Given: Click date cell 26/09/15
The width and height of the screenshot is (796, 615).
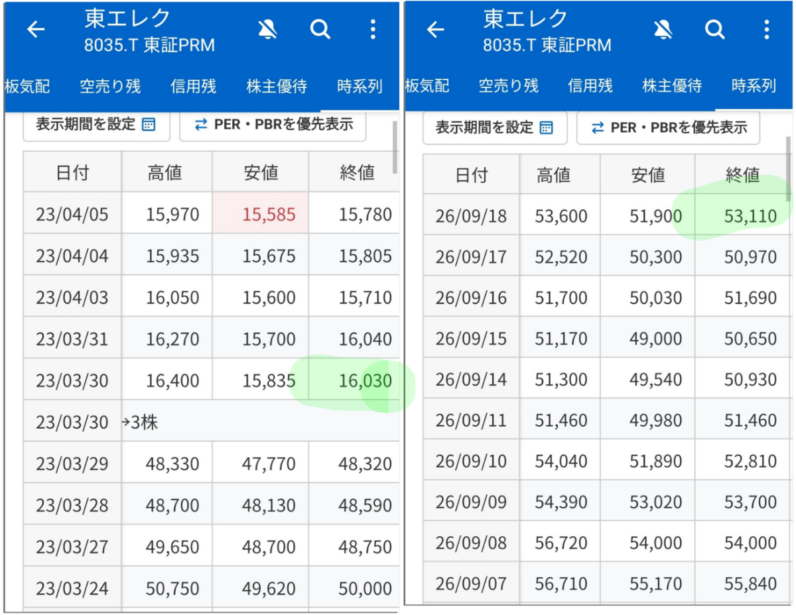Looking at the screenshot, I should pyautogui.click(x=471, y=339).
